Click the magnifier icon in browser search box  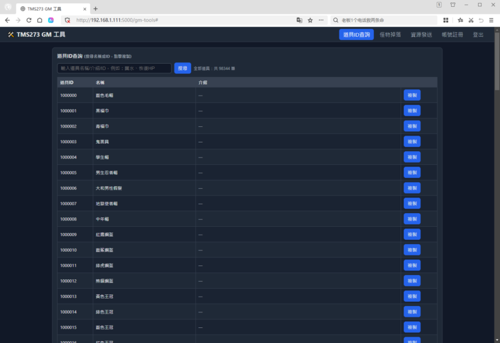tap(336, 20)
